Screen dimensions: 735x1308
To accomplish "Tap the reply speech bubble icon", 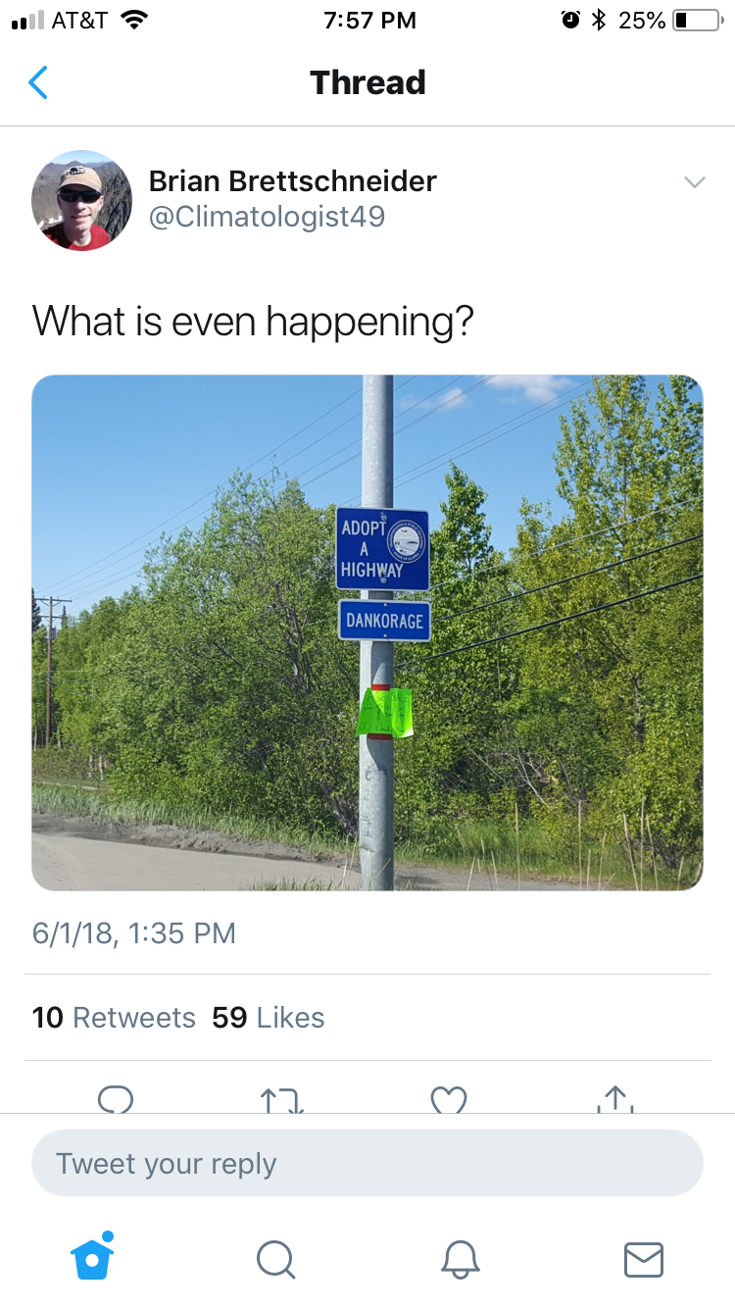I will tap(116, 1099).
